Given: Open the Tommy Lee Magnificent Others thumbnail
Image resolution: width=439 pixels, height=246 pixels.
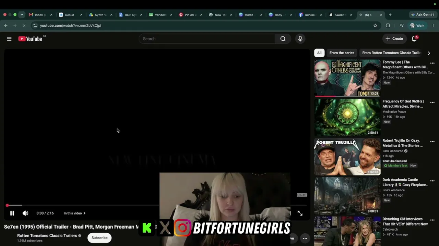Looking at the screenshot, I should coord(347,78).
